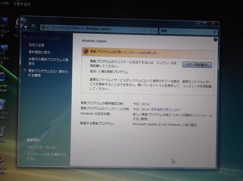This screenshot has width=243, height=181.
Task: Minimize the Windows Update window
Action: (198, 23)
